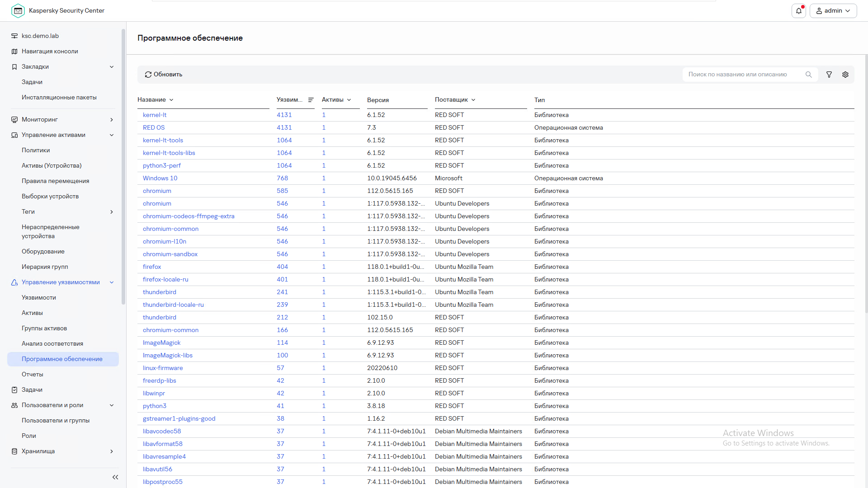
Task: Select Программное обеспечение menu item
Action: [63, 359]
